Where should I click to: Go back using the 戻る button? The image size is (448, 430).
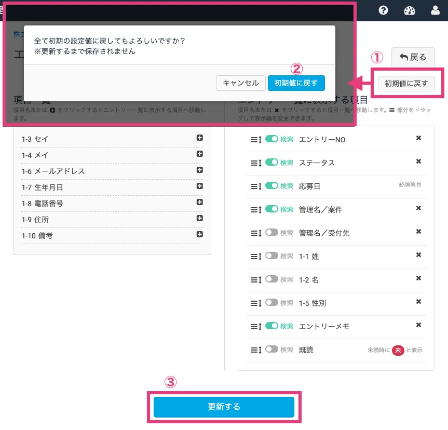[413, 57]
